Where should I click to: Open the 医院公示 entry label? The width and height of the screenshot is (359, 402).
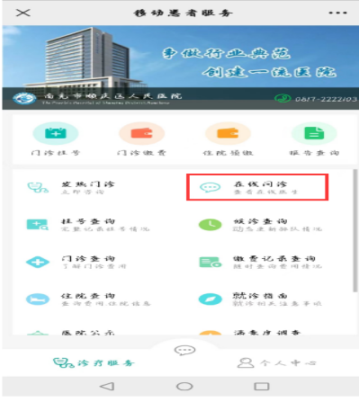[88, 332]
